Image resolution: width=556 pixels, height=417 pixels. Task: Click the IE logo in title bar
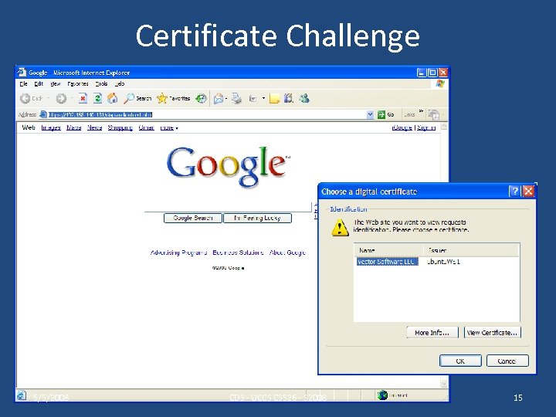coord(22,73)
